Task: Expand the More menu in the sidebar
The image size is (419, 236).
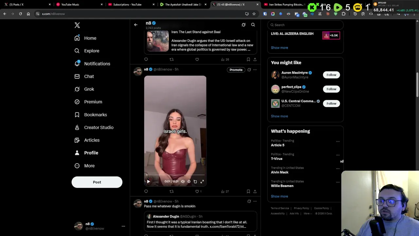Action: pos(84,166)
